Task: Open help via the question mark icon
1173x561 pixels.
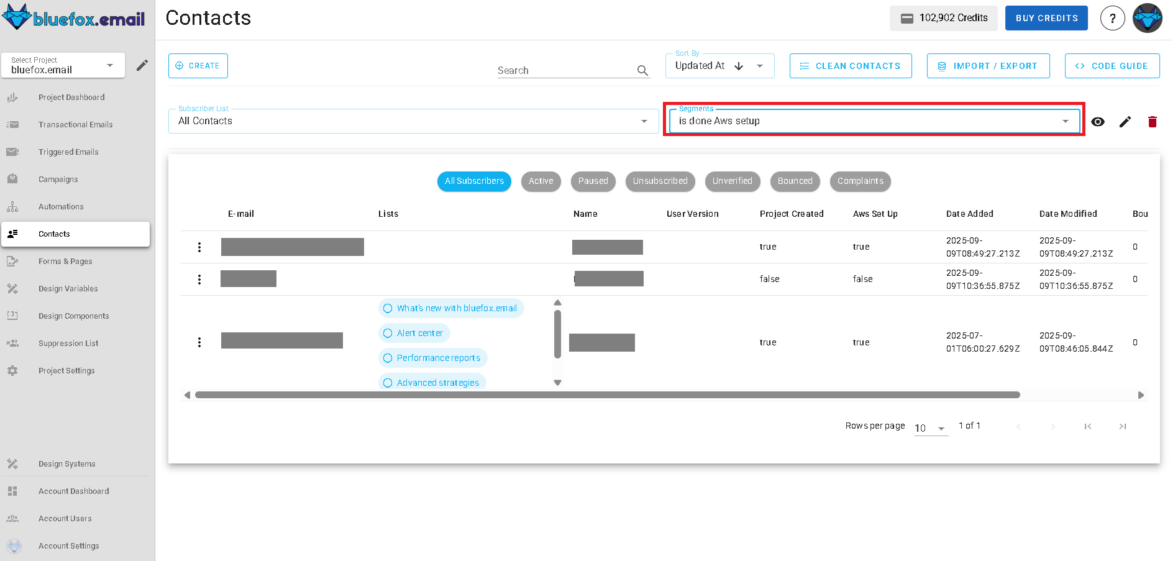Action: click(1112, 18)
